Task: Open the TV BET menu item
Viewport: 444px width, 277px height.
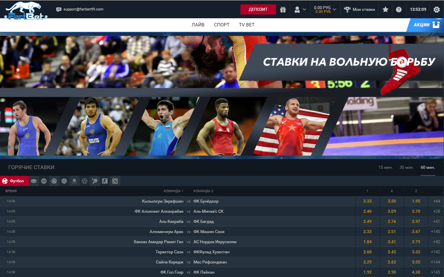Action: pos(247,25)
